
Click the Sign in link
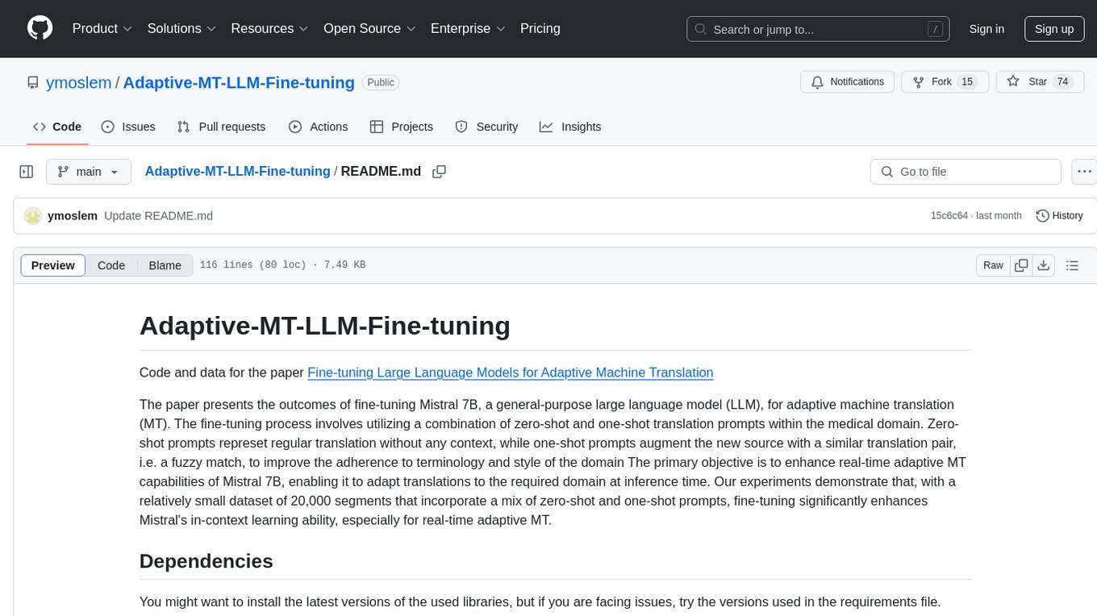tap(986, 29)
